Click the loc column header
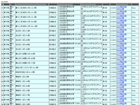 click(x=32, y=4)
